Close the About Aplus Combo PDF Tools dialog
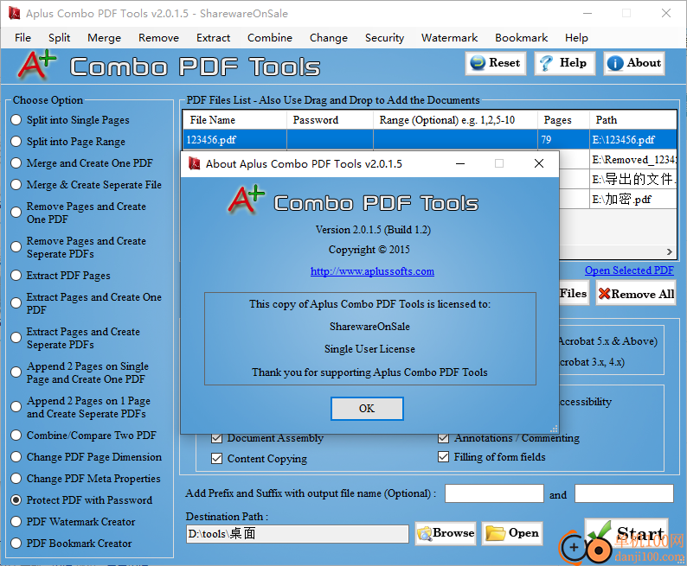The height and width of the screenshot is (566, 687). pyautogui.click(x=539, y=163)
